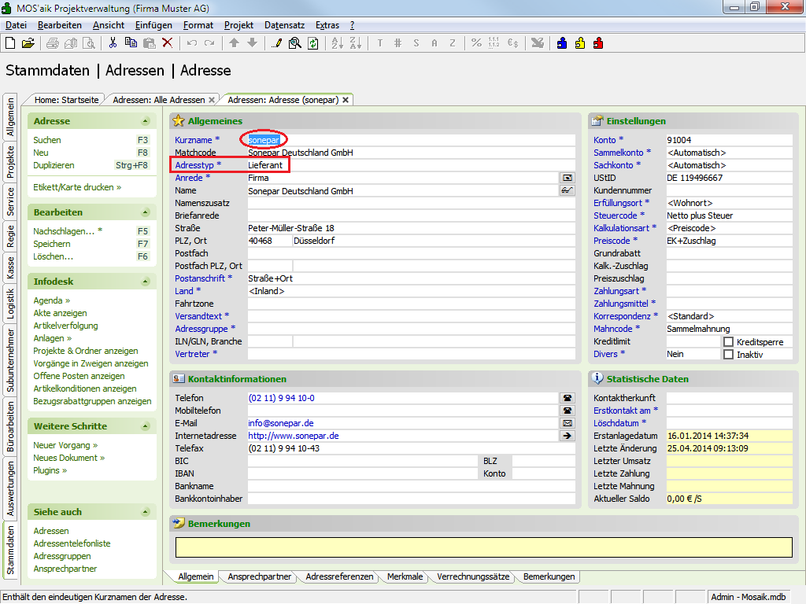Viewport: 806px width, 604px height.
Task: Open the Projekt menu
Action: (x=238, y=25)
